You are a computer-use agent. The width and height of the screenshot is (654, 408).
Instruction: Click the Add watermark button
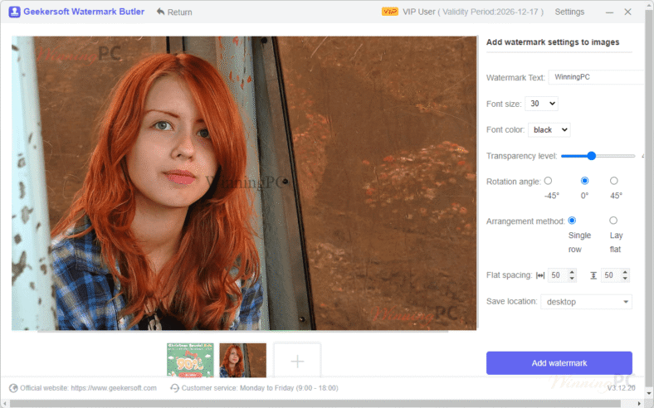[x=559, y=363]
